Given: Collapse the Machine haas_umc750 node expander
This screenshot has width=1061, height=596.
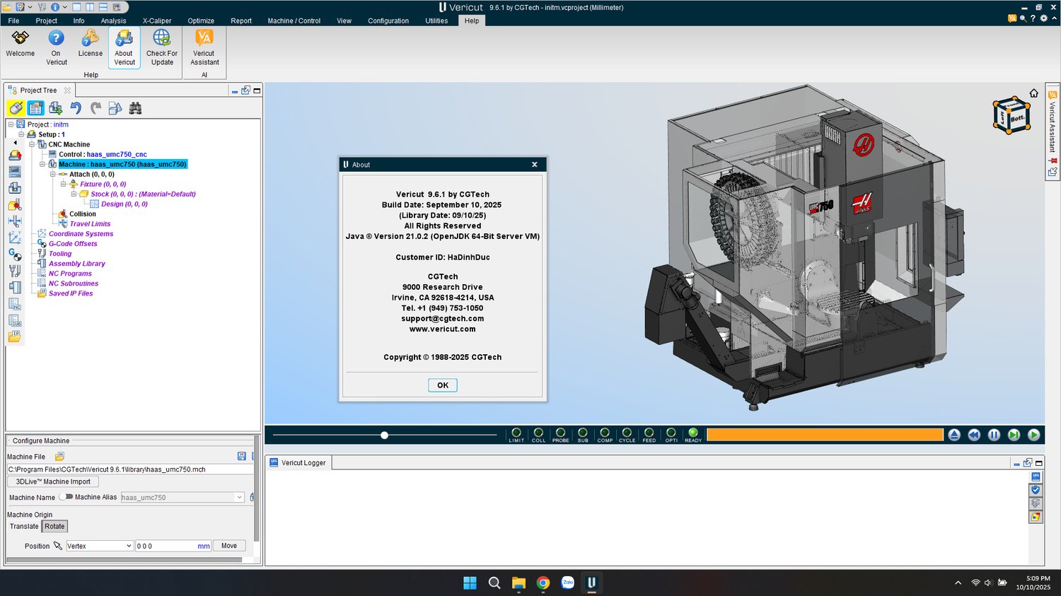Looking at the screenshot, I should (42, 164).
